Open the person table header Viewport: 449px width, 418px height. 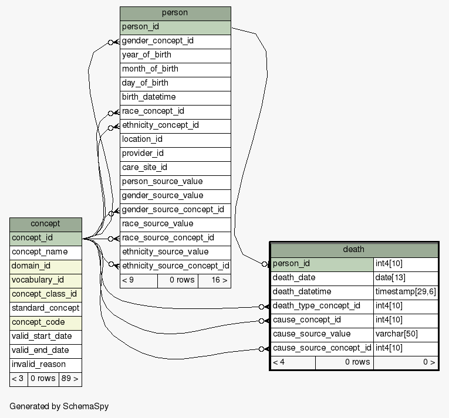coord(175,13)
